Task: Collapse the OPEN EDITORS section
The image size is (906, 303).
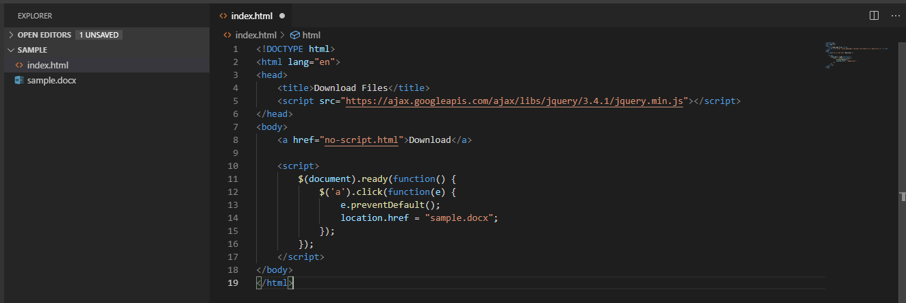Action: tap(11, 34)
